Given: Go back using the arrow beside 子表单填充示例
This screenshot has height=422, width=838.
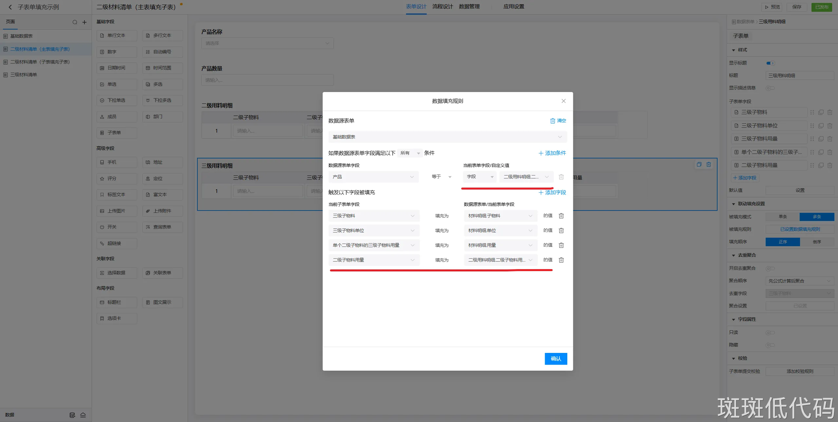Looking at the screenshot, I should point(10,7).
